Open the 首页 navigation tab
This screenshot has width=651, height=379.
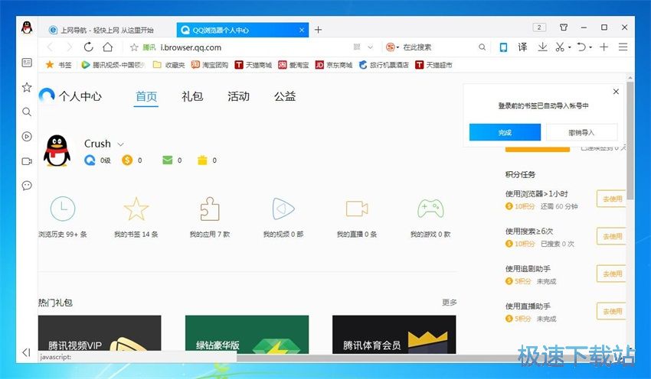(146, 97)
